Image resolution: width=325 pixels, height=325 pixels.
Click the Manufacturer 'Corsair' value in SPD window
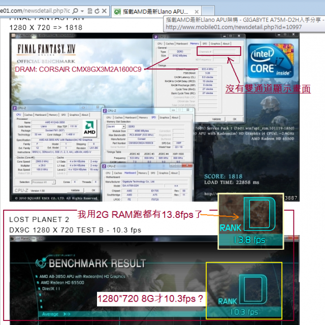point(142,139)
